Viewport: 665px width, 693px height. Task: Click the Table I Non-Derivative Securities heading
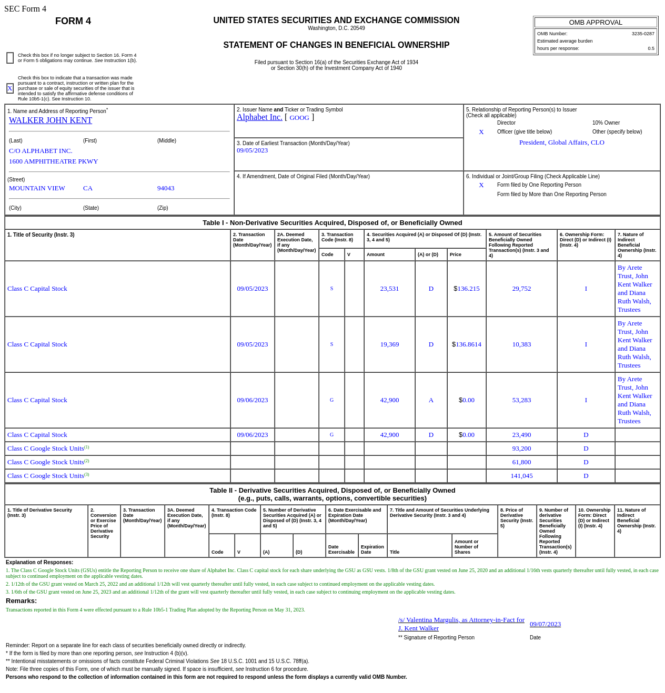[332, 223]
